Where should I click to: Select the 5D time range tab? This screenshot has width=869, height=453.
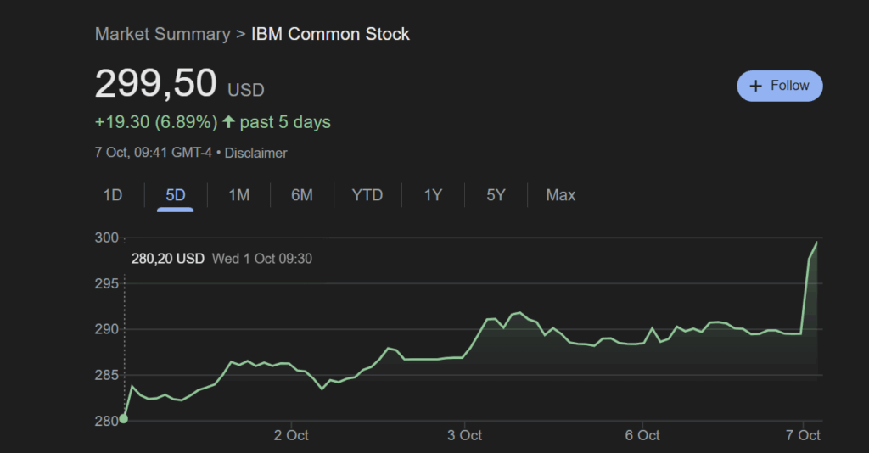pyautogui.click(x=176, y=195)
